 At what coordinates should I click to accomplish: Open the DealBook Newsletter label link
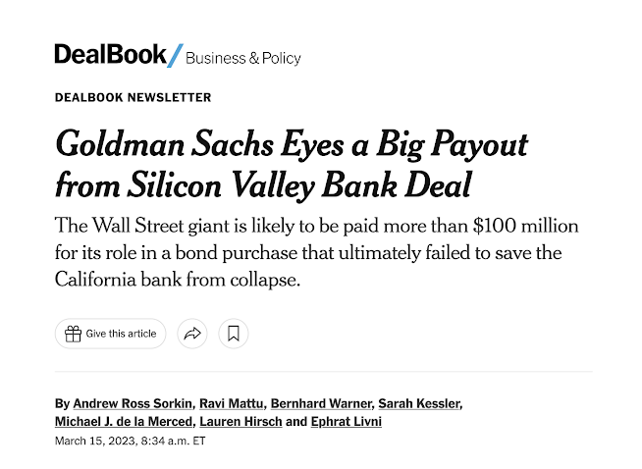click(133, 97)
